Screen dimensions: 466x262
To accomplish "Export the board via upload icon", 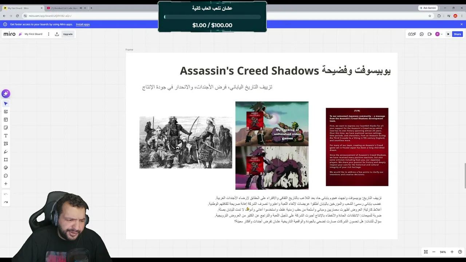I will (x=57, y=34).
